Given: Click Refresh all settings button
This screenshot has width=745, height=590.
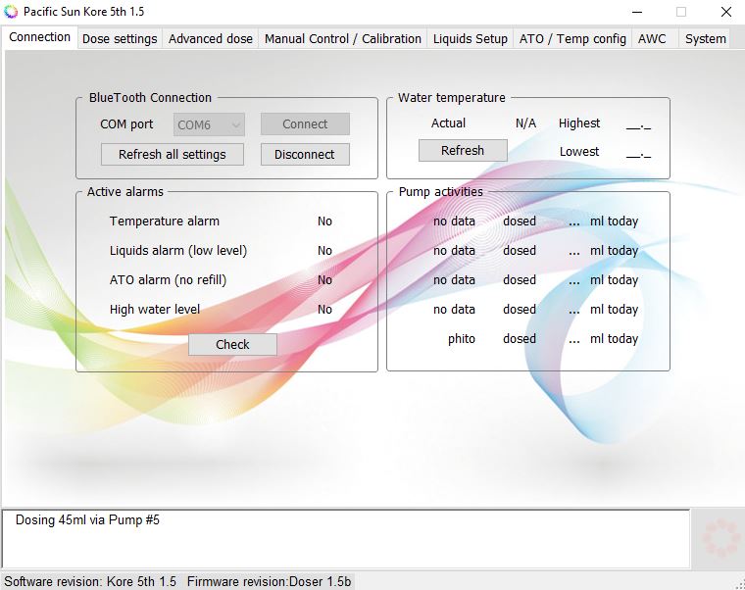Looking at the screenshot, I should coord(172,155).
